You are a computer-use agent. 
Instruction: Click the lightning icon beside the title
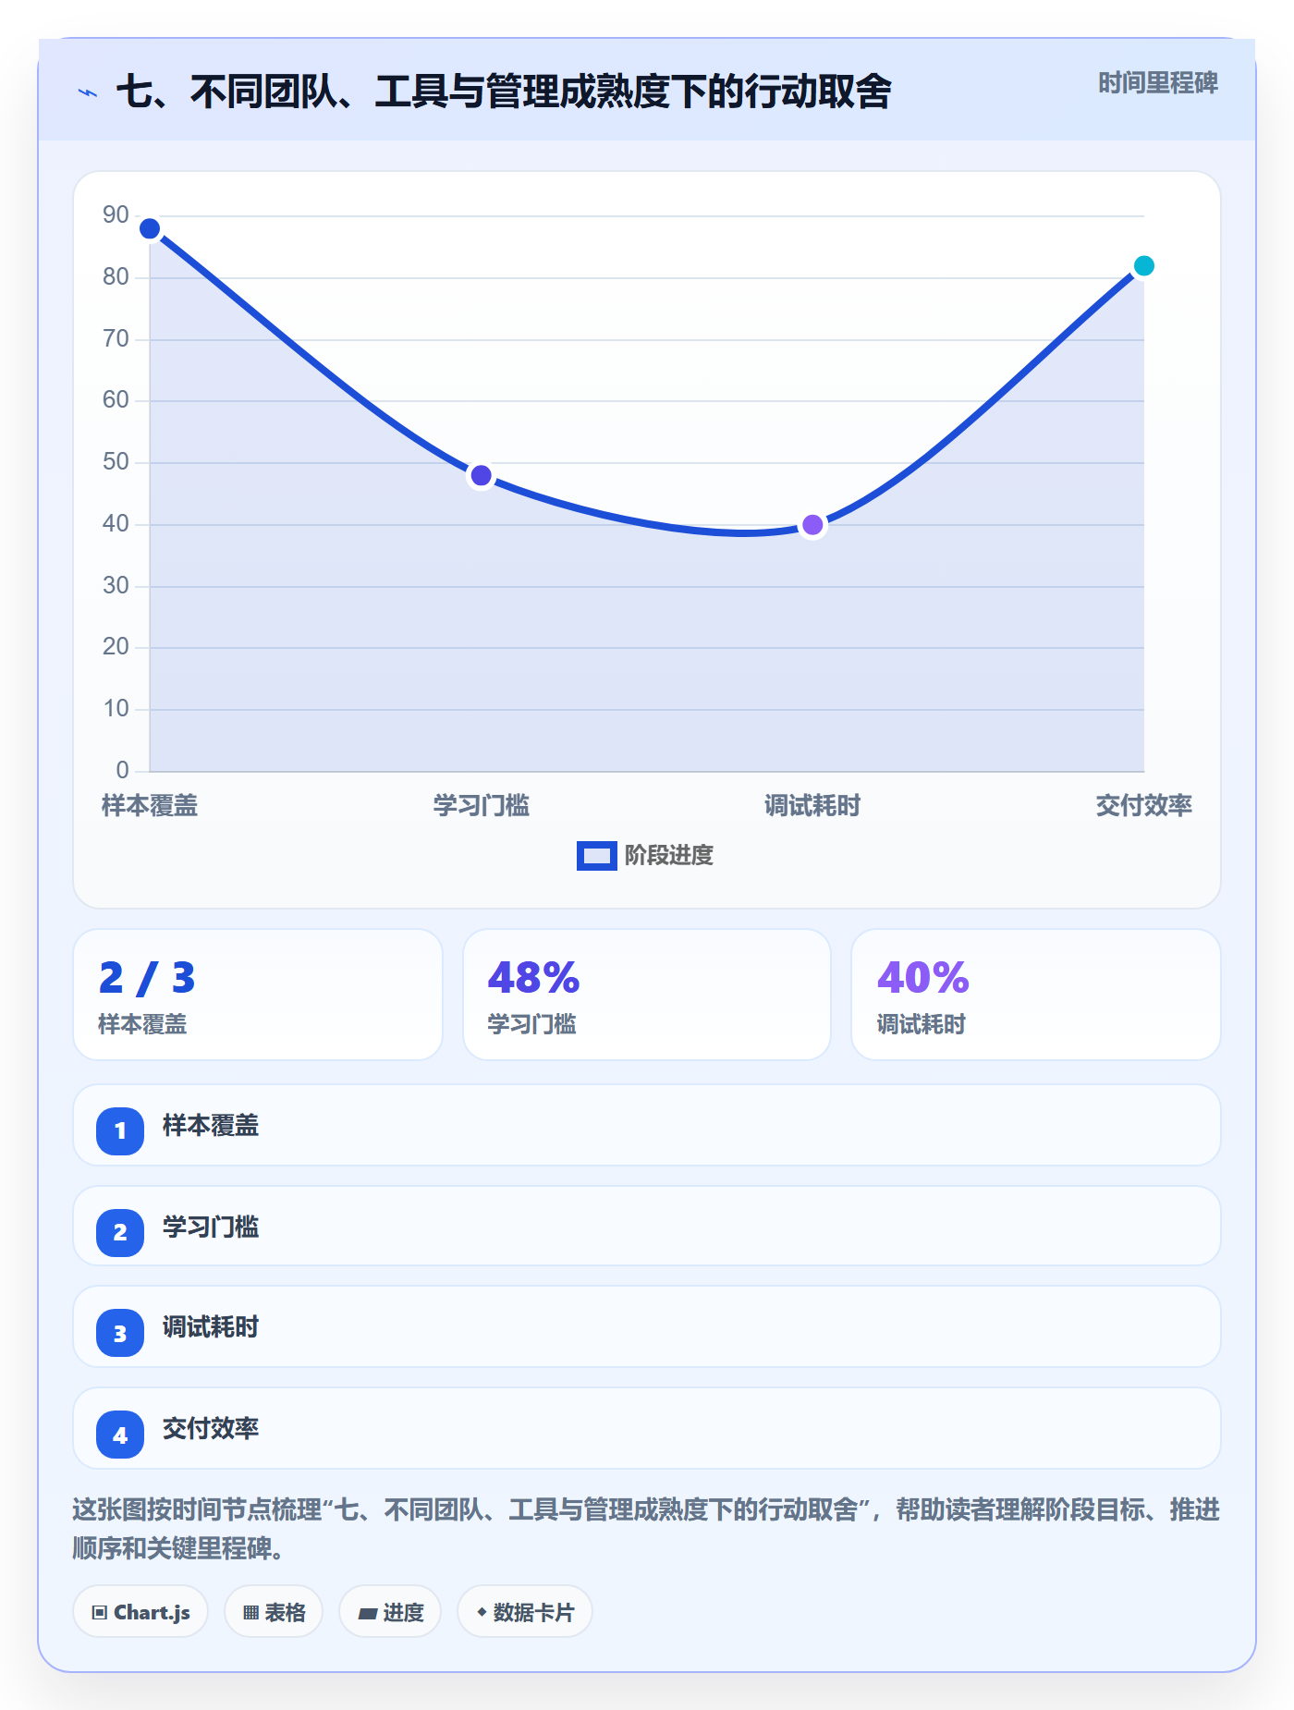coord(88,92)
